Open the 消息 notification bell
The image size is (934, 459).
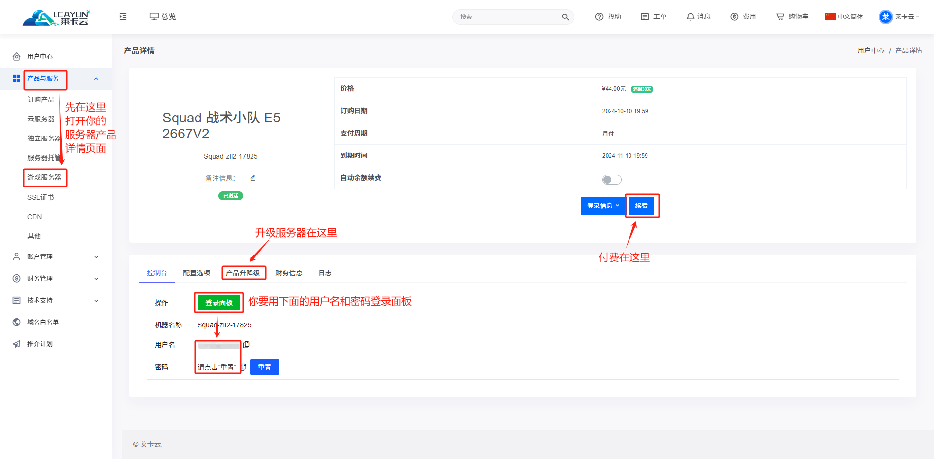pyautogui.click(x=690, y=17)
